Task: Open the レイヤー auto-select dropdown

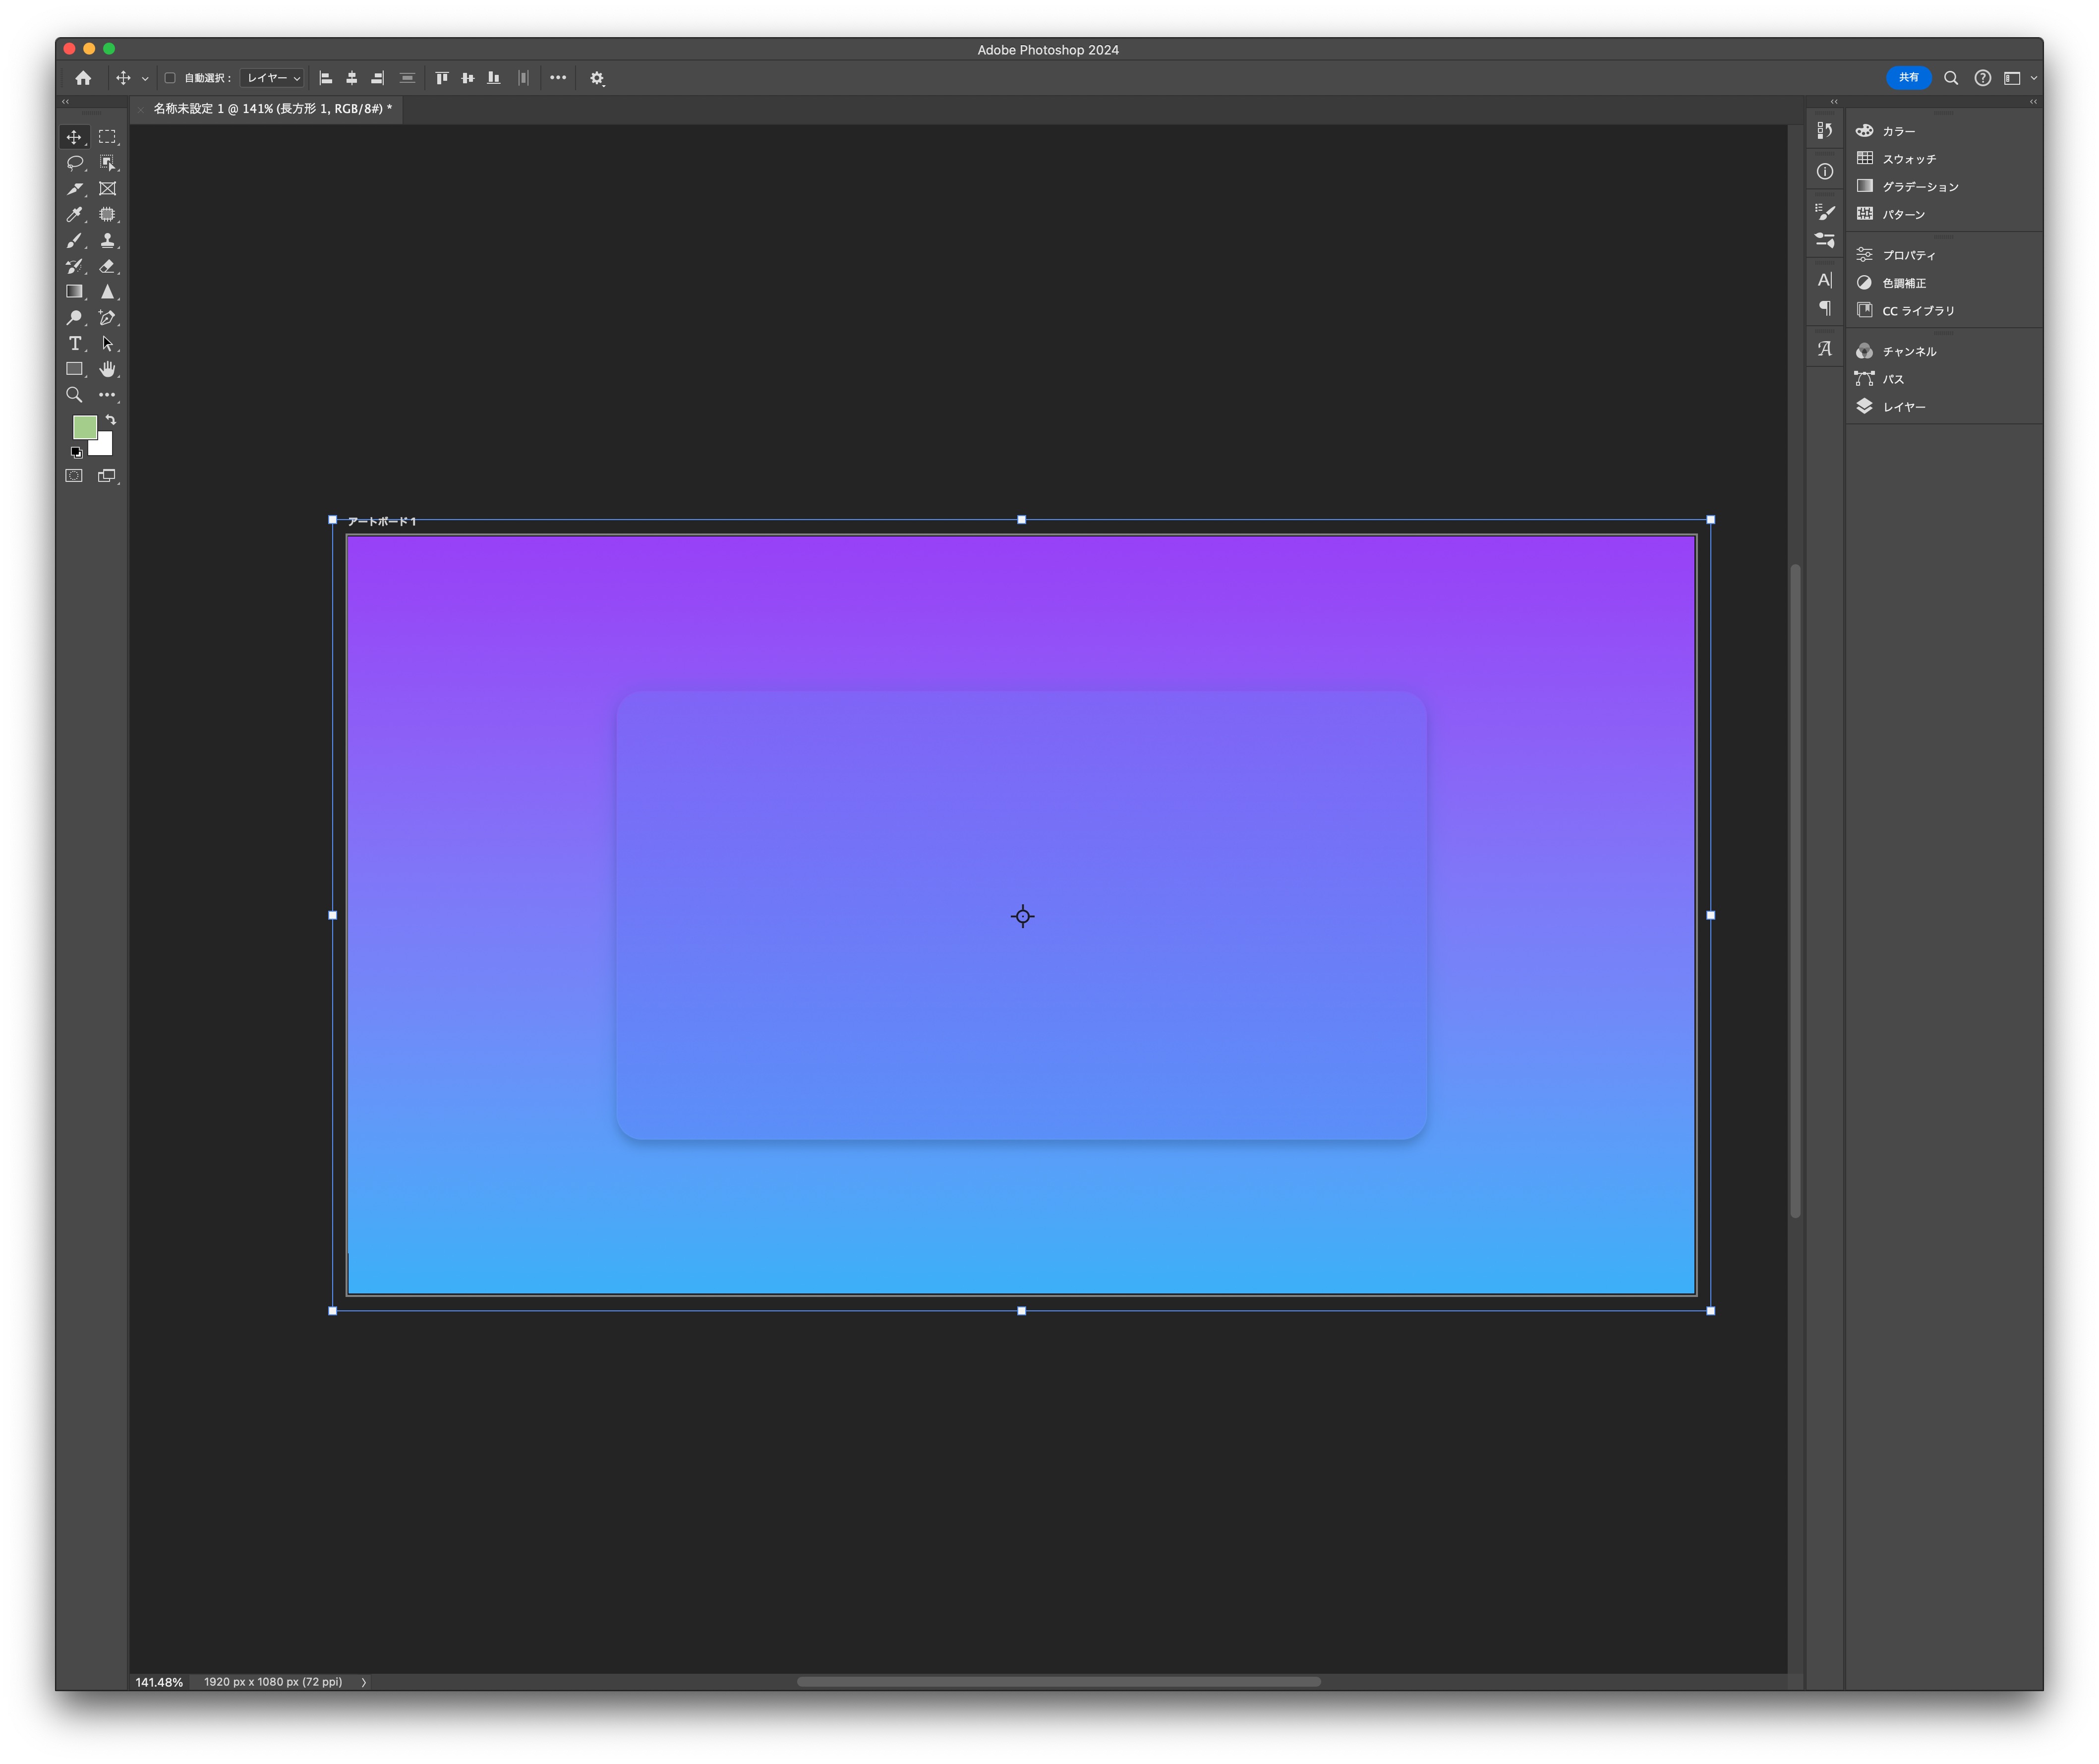Action: (x=273, y=78)
